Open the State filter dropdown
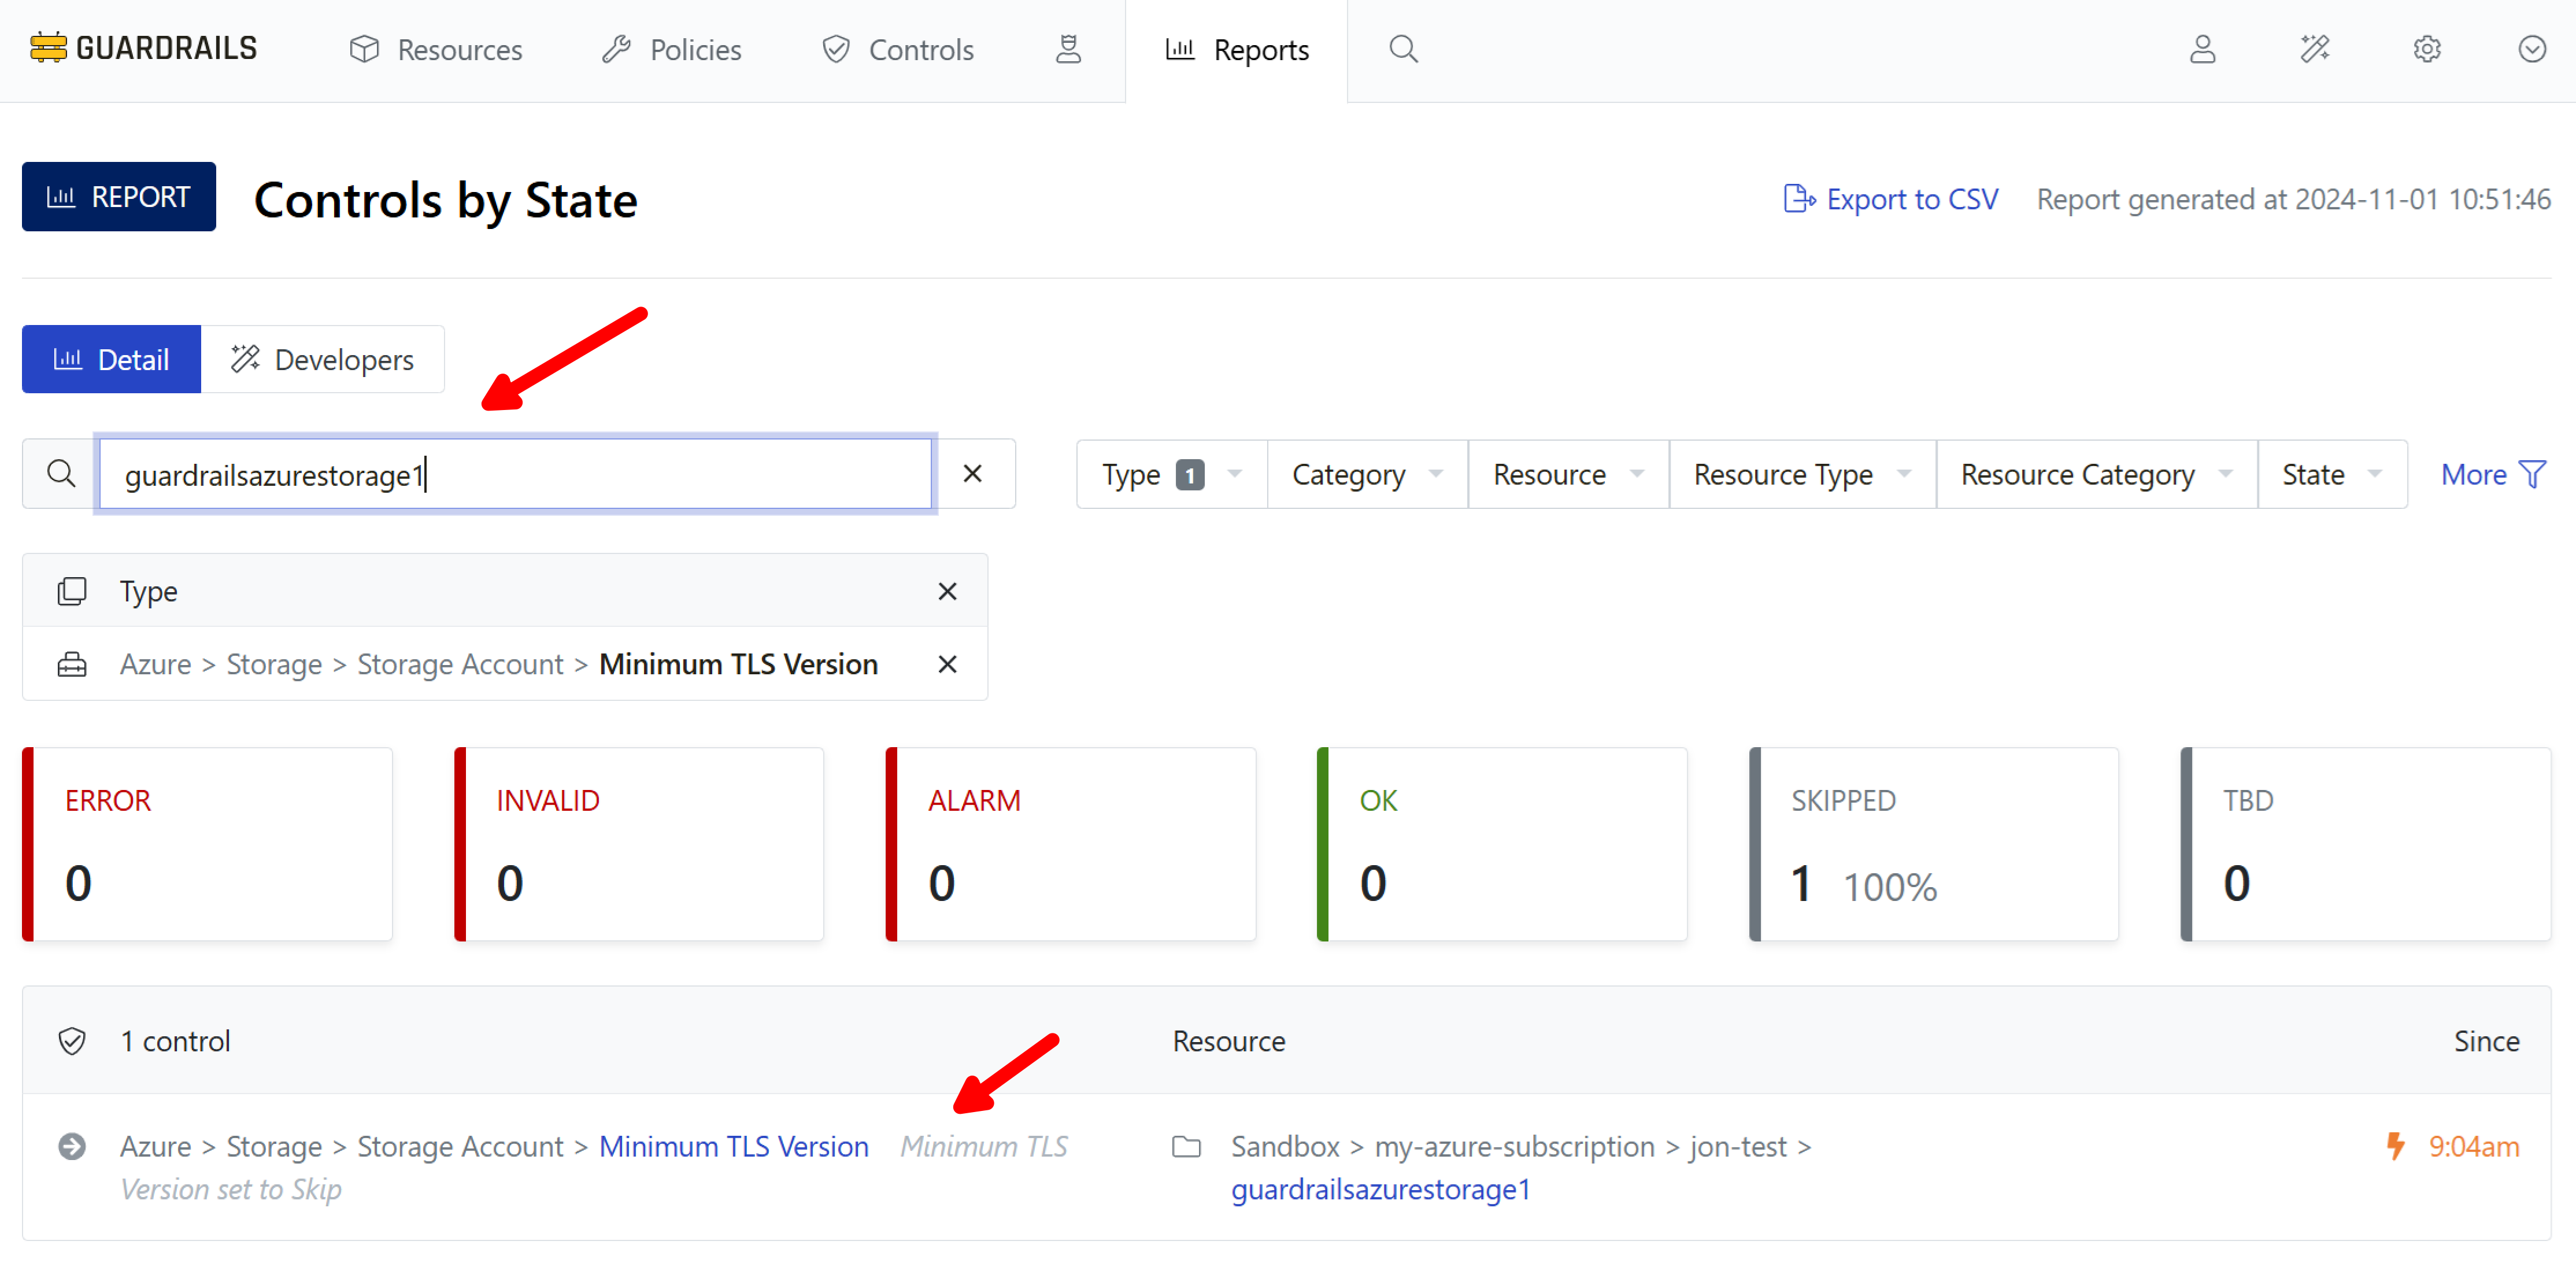The height and width of the screenshot is (1263, 2576). click(2331, 474)
